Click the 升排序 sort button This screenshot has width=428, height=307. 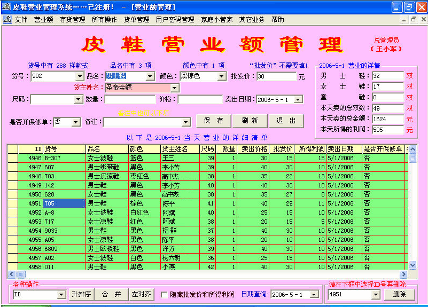(81, 294)
